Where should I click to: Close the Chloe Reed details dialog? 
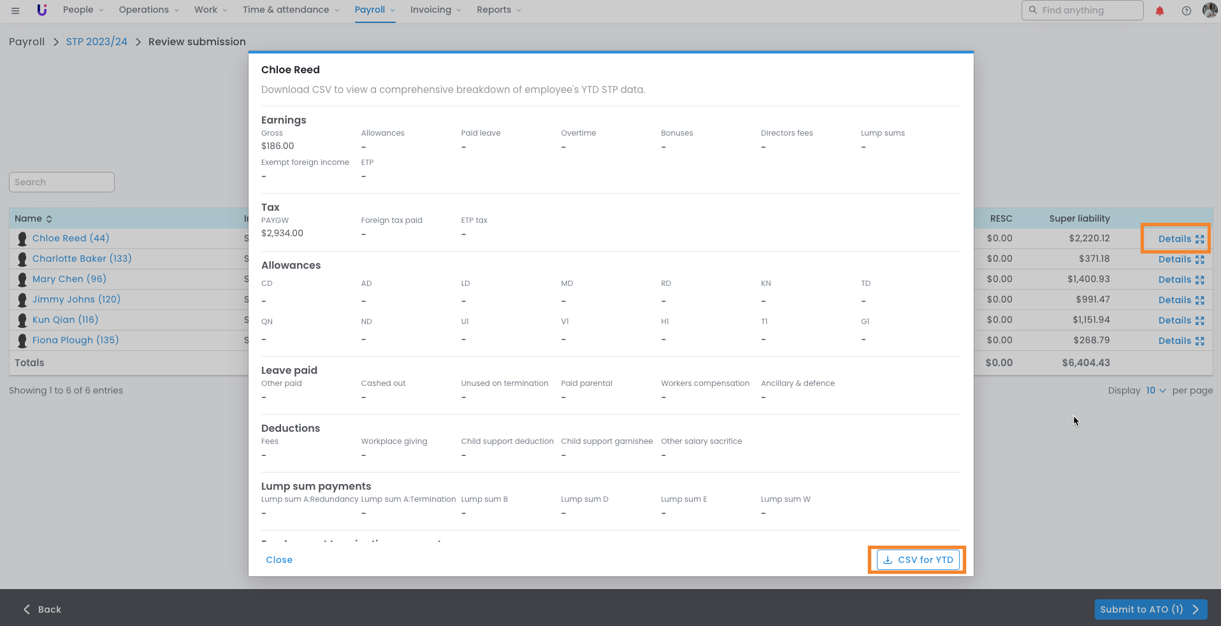[x=279, y=560]
